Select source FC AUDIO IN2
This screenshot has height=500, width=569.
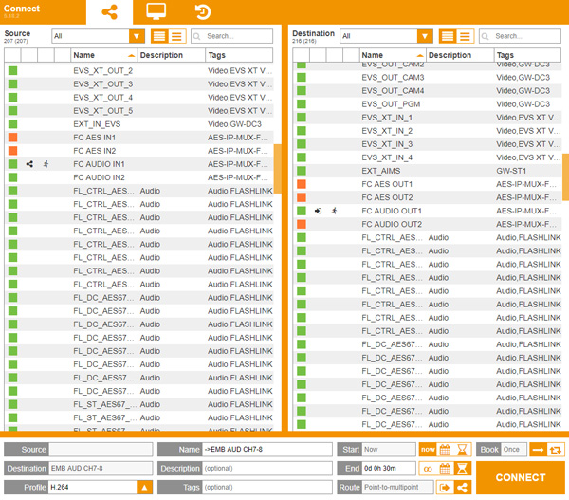(139, 177)
